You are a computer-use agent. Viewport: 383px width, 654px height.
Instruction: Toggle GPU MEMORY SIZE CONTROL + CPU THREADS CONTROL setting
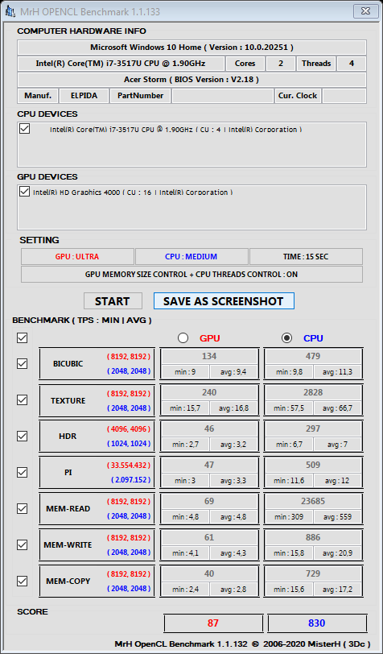pyautogui.click(x=191, y=275)
